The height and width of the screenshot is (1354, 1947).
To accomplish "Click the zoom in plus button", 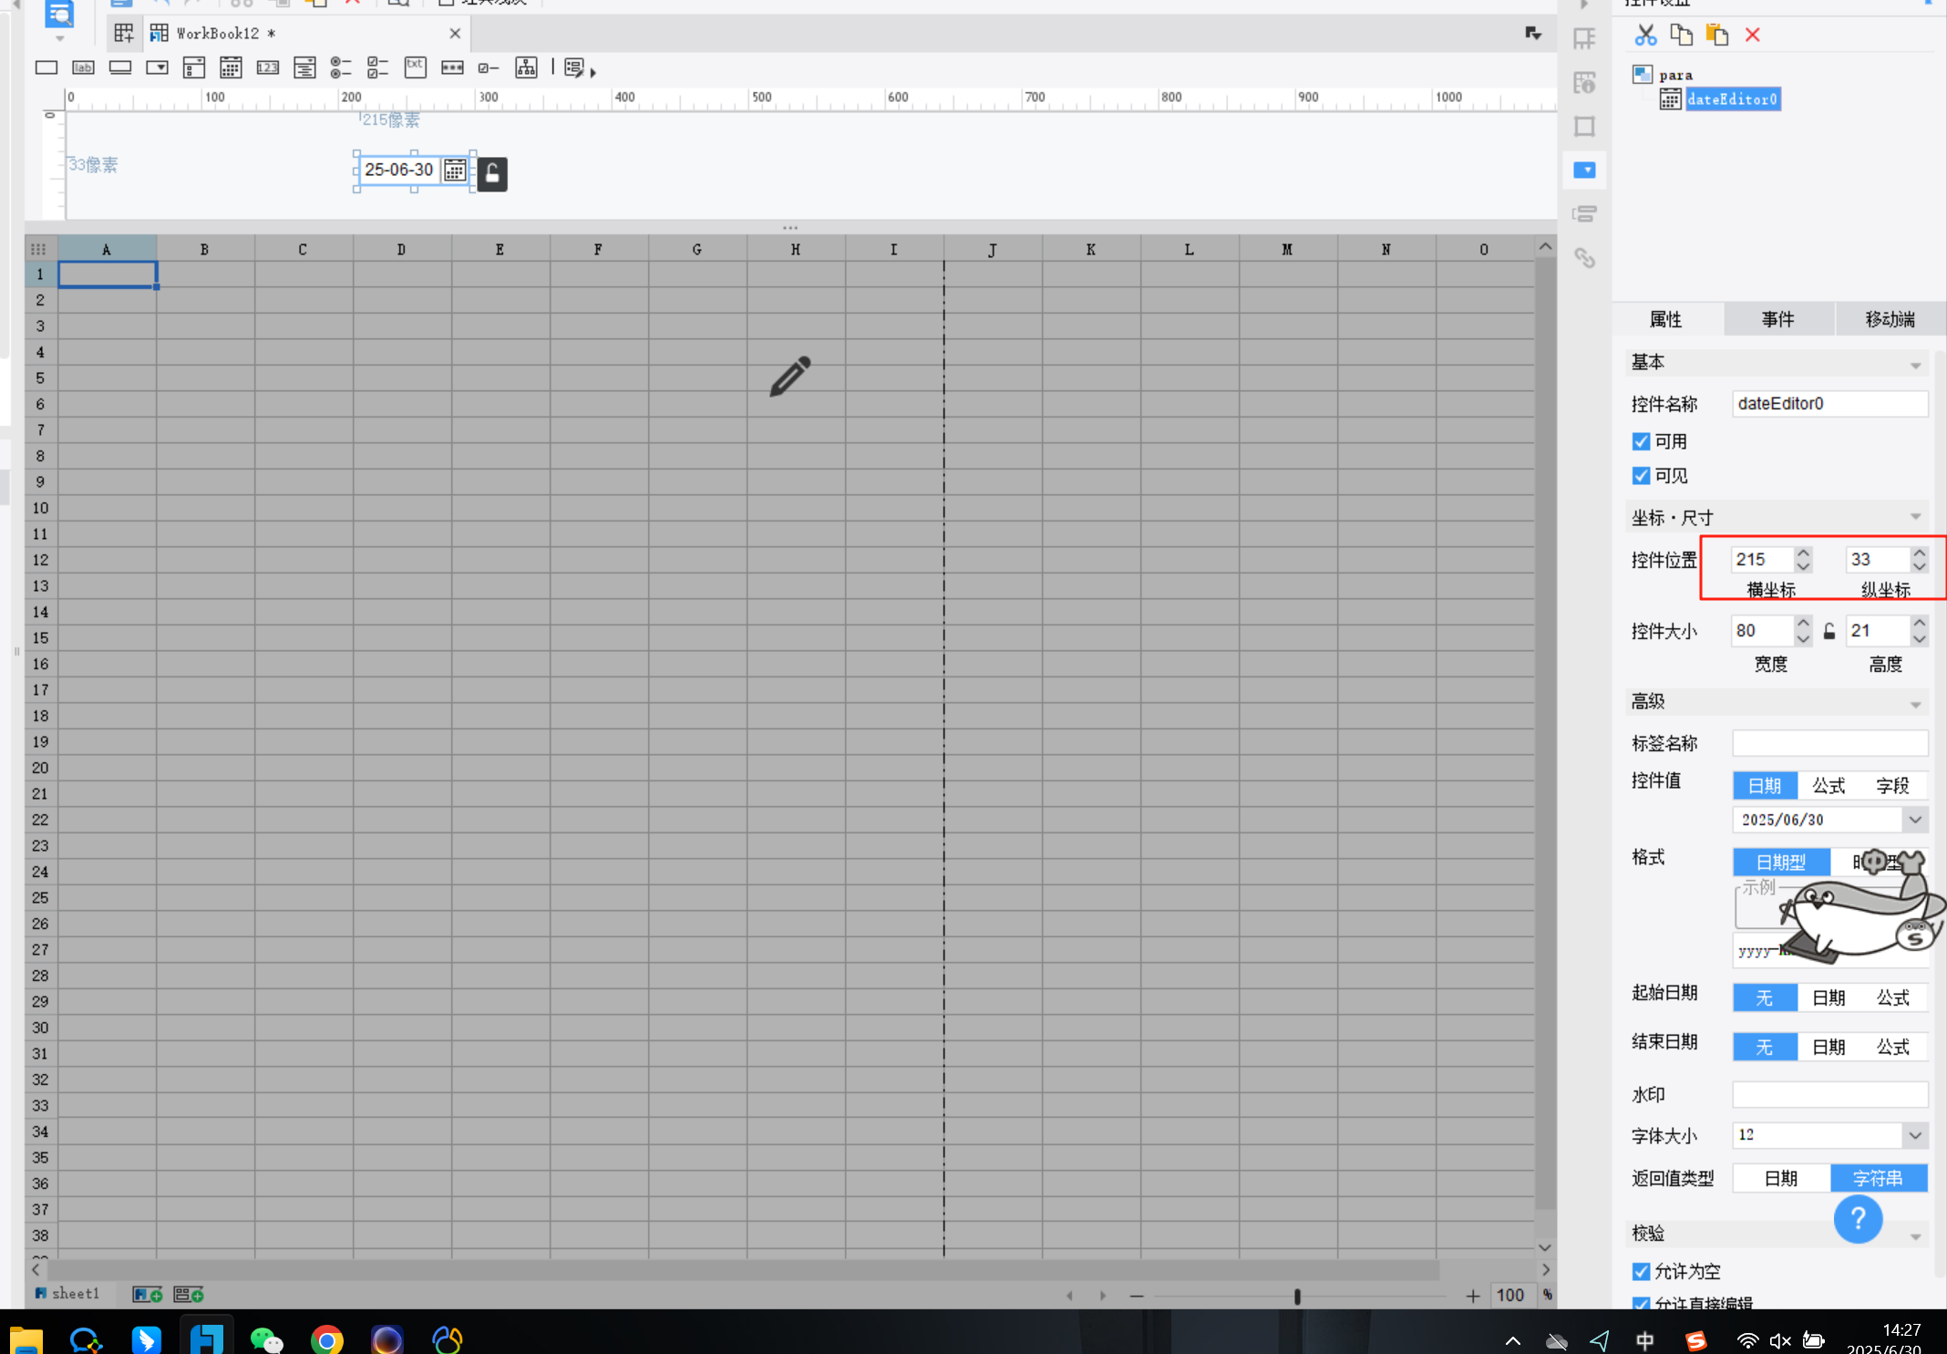I will tap(1472, 1296).
